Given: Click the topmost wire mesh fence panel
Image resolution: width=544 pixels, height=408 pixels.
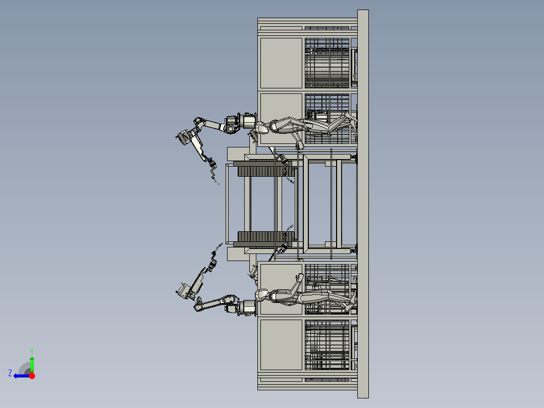Looking at the screenshot, I should click(327, 63).
